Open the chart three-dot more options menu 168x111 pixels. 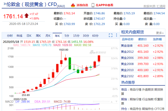116,35
